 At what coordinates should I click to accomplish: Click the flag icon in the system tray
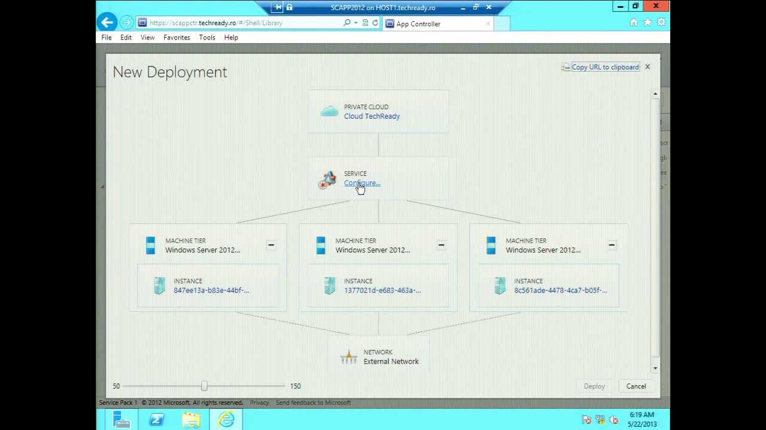tap(587, 420)
